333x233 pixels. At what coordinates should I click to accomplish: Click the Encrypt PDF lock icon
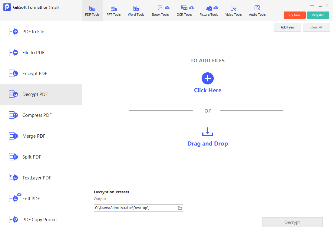tap(13, 74)
